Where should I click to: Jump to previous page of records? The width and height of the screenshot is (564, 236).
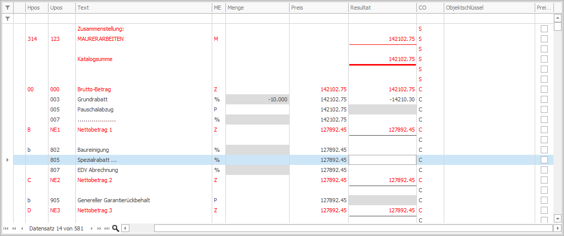(x=14, y=228)
